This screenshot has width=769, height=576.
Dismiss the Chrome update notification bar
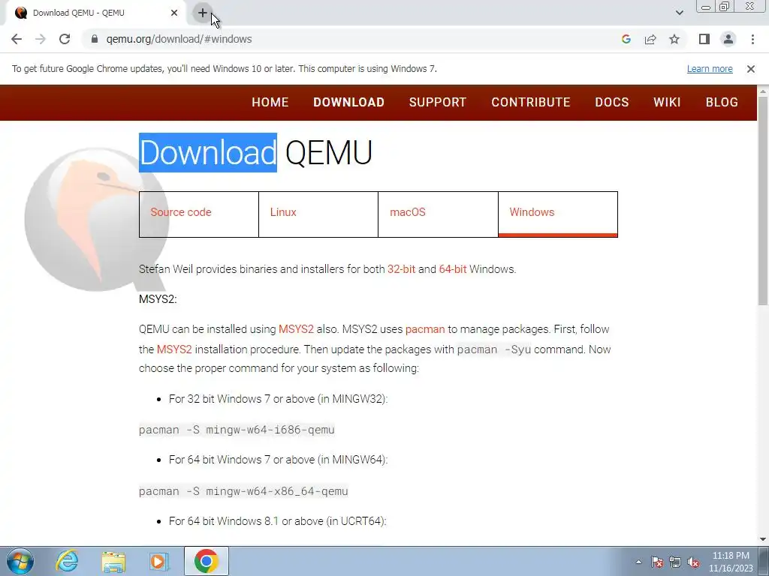[x=750, y=69]
